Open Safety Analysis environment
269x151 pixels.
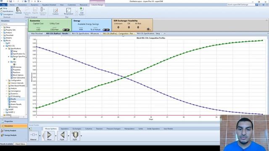coord(10,130)
